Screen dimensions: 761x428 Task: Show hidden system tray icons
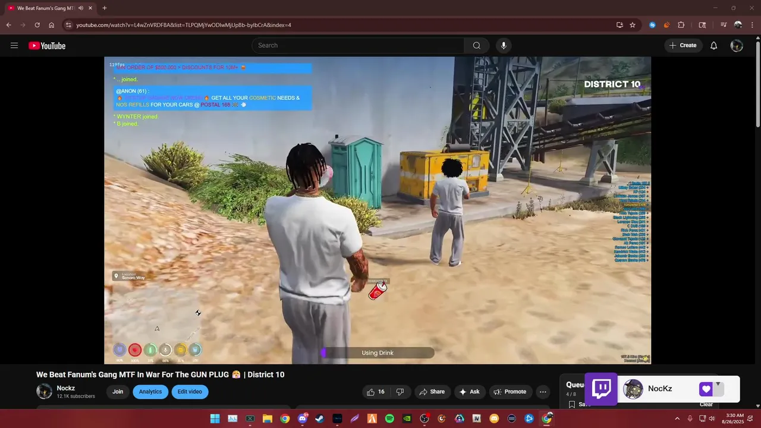[x=677, y=418]
